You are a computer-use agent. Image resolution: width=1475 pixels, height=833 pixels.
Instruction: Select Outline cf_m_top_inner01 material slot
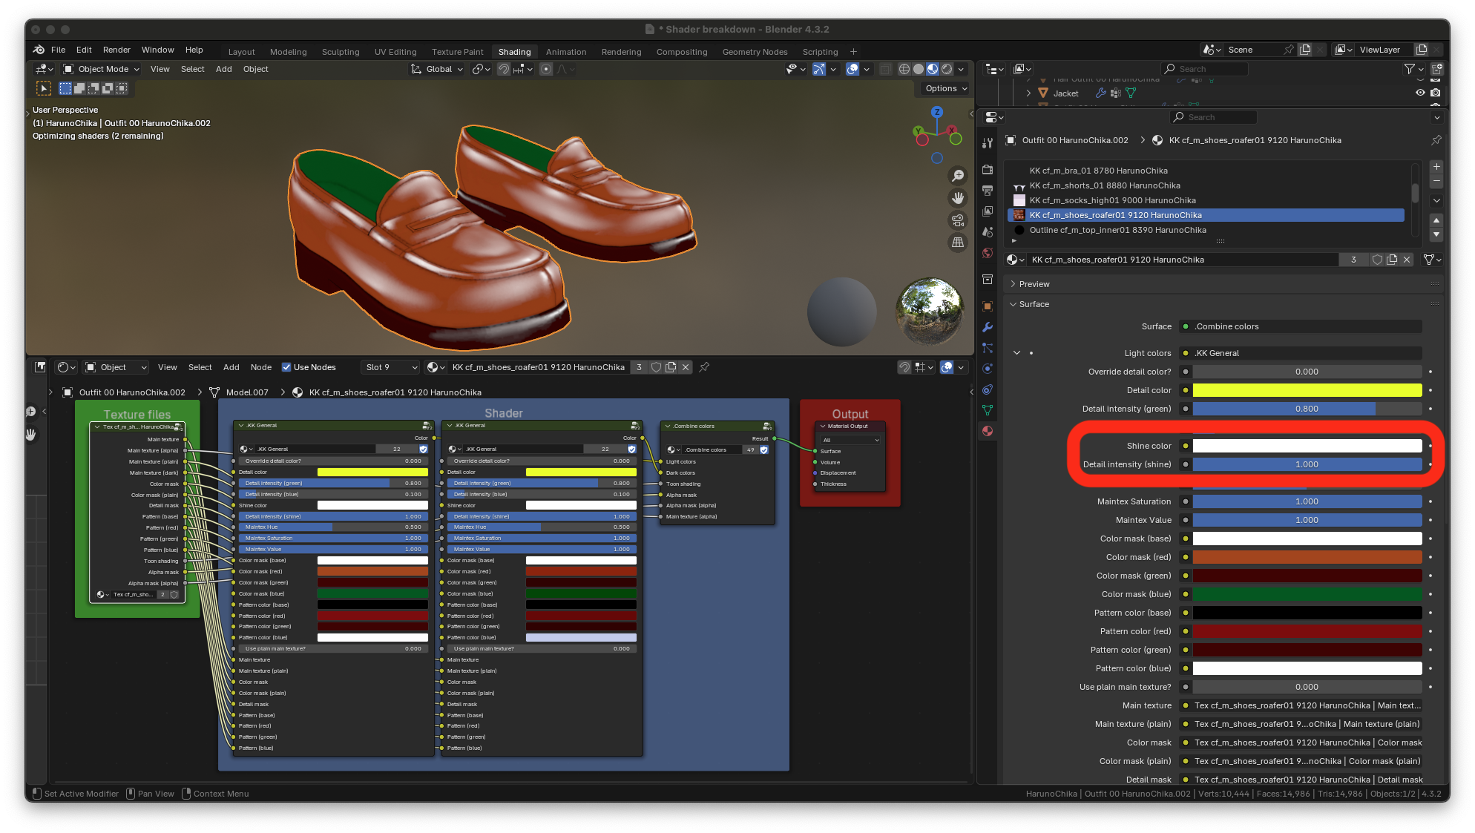1117,230
